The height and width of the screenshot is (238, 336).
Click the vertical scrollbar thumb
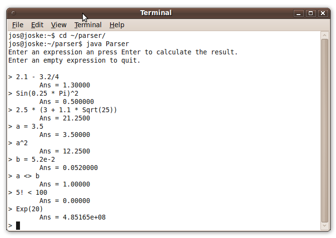pyautogui.click(x=324, y=131)
